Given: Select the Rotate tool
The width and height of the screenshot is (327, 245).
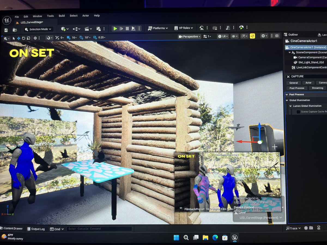Looking at the screenshot, I should coord(23,38).
